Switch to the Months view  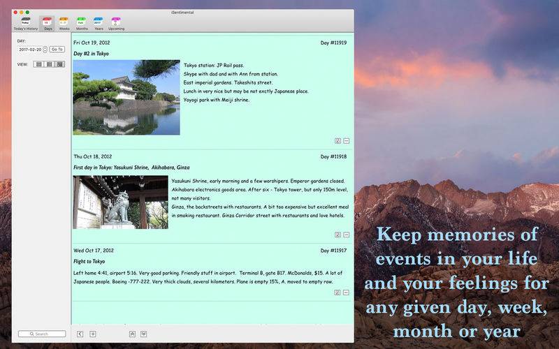[82, 24]
